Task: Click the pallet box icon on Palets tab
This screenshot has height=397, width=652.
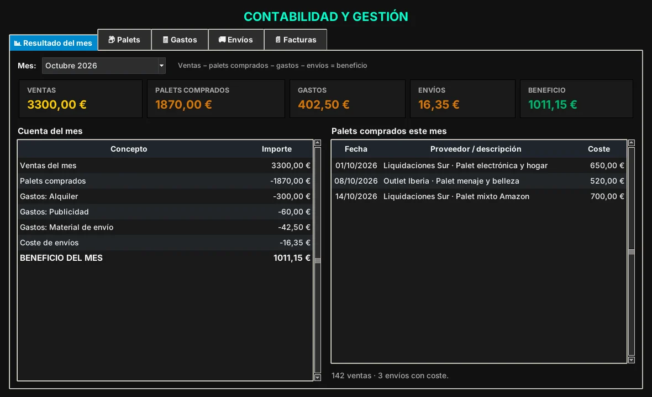Action: (112, 39)
